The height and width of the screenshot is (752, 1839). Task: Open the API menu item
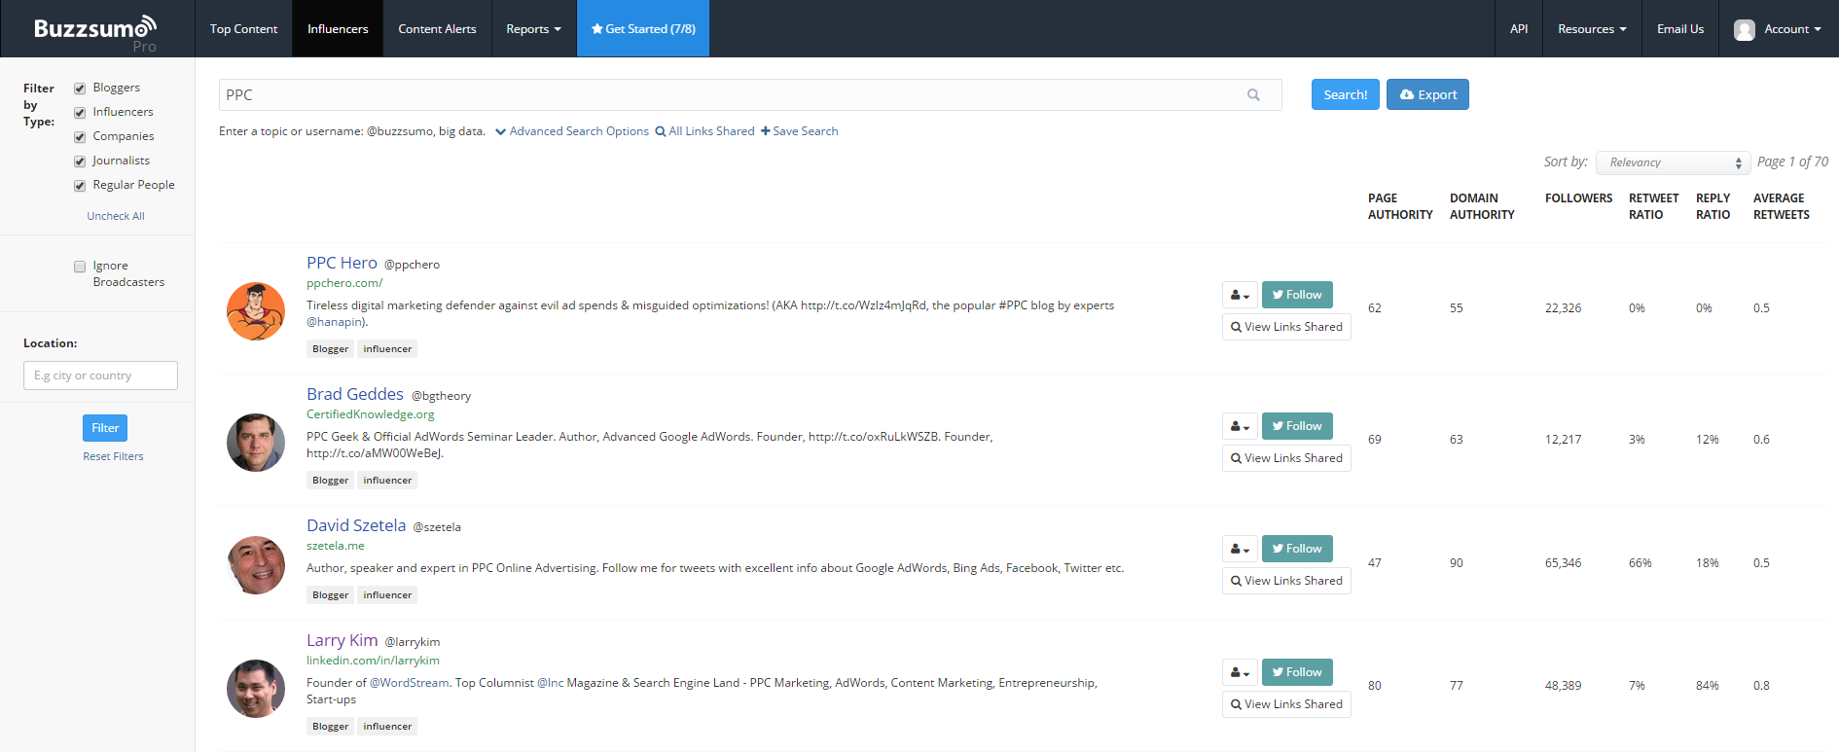tap(1519, 29)
